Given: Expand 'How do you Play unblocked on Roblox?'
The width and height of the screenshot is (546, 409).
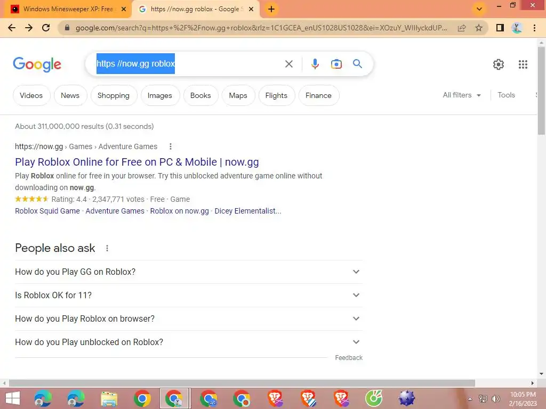Looking at the screenshot, I should [189, 342].
